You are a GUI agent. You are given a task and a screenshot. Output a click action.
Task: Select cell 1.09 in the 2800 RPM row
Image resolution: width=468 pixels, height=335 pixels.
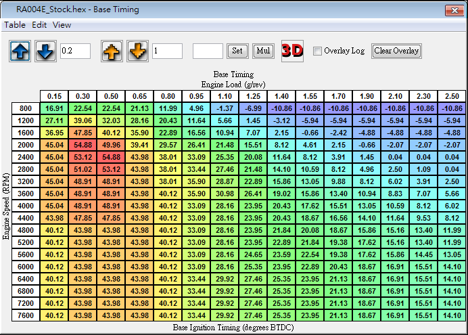tap(423, 169)
